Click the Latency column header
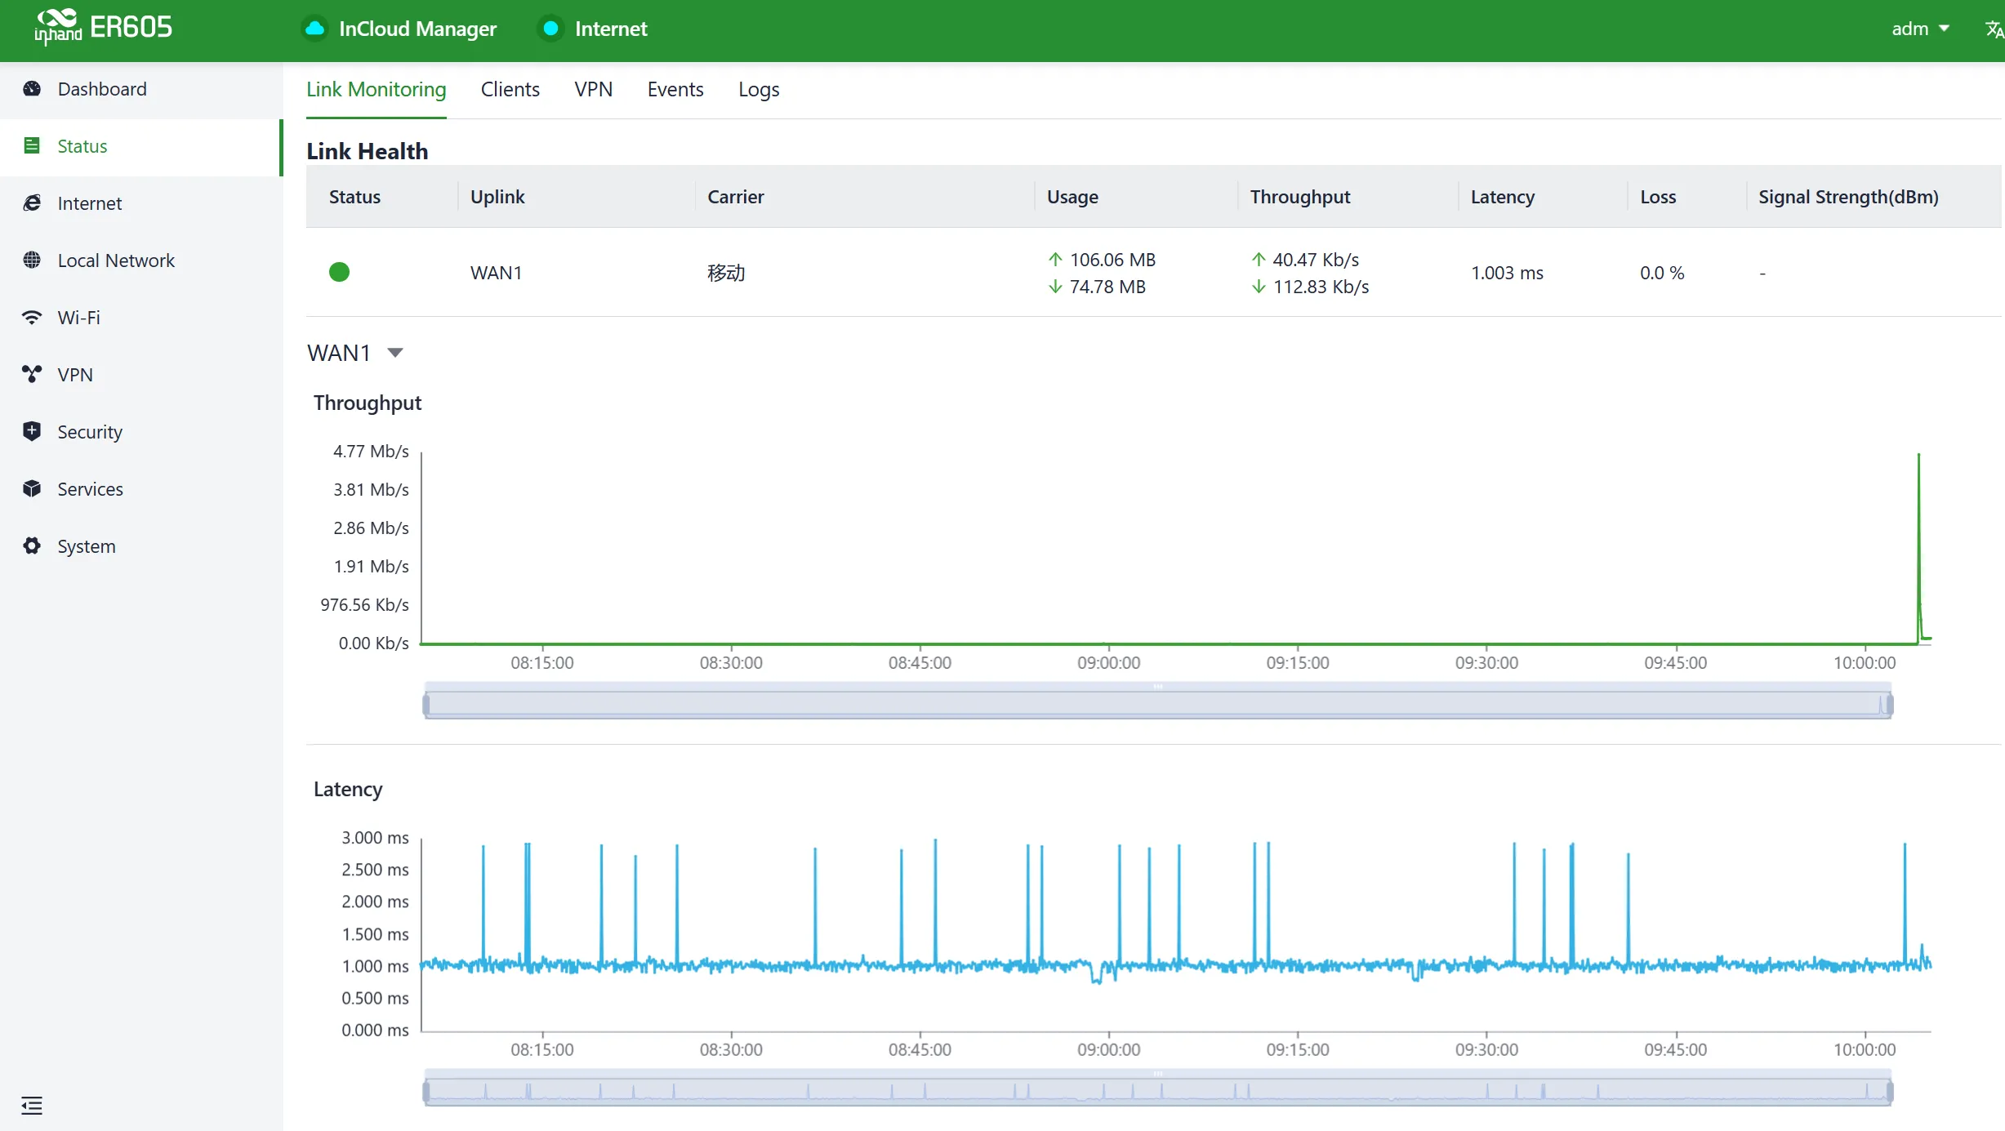 tap(1502, 197)
